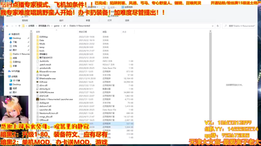This screenshot has width=261, height=146.
Task: Click 游戏磁盘 (F:) in the address path
Action: (44, 26)
